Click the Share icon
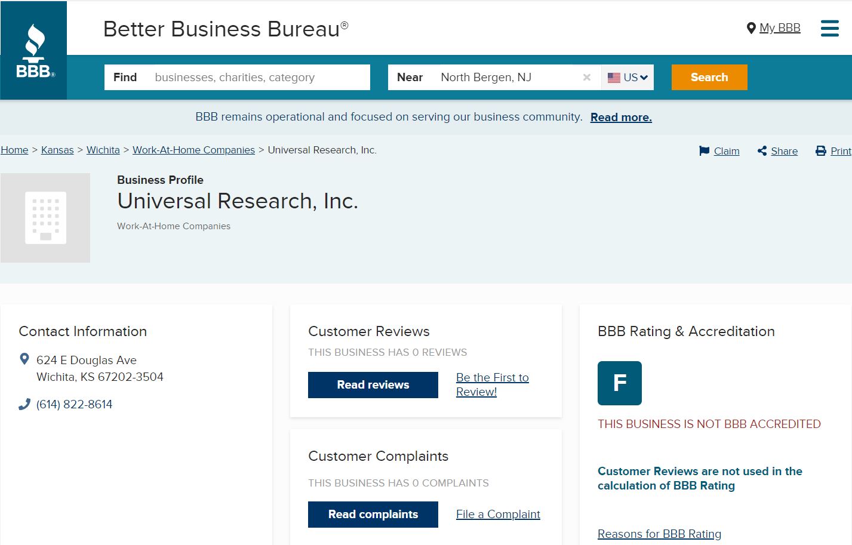The image size is (852, 545). [x=762, y=151]
